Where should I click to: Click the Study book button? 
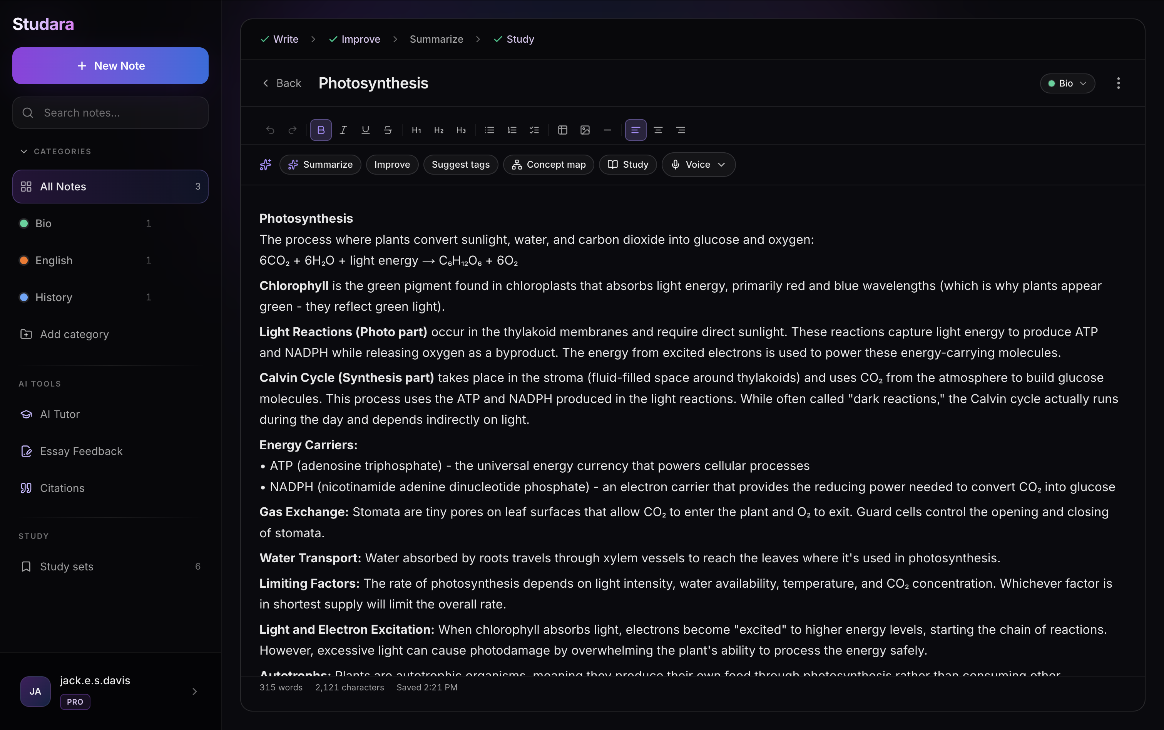tap(628, 165)
